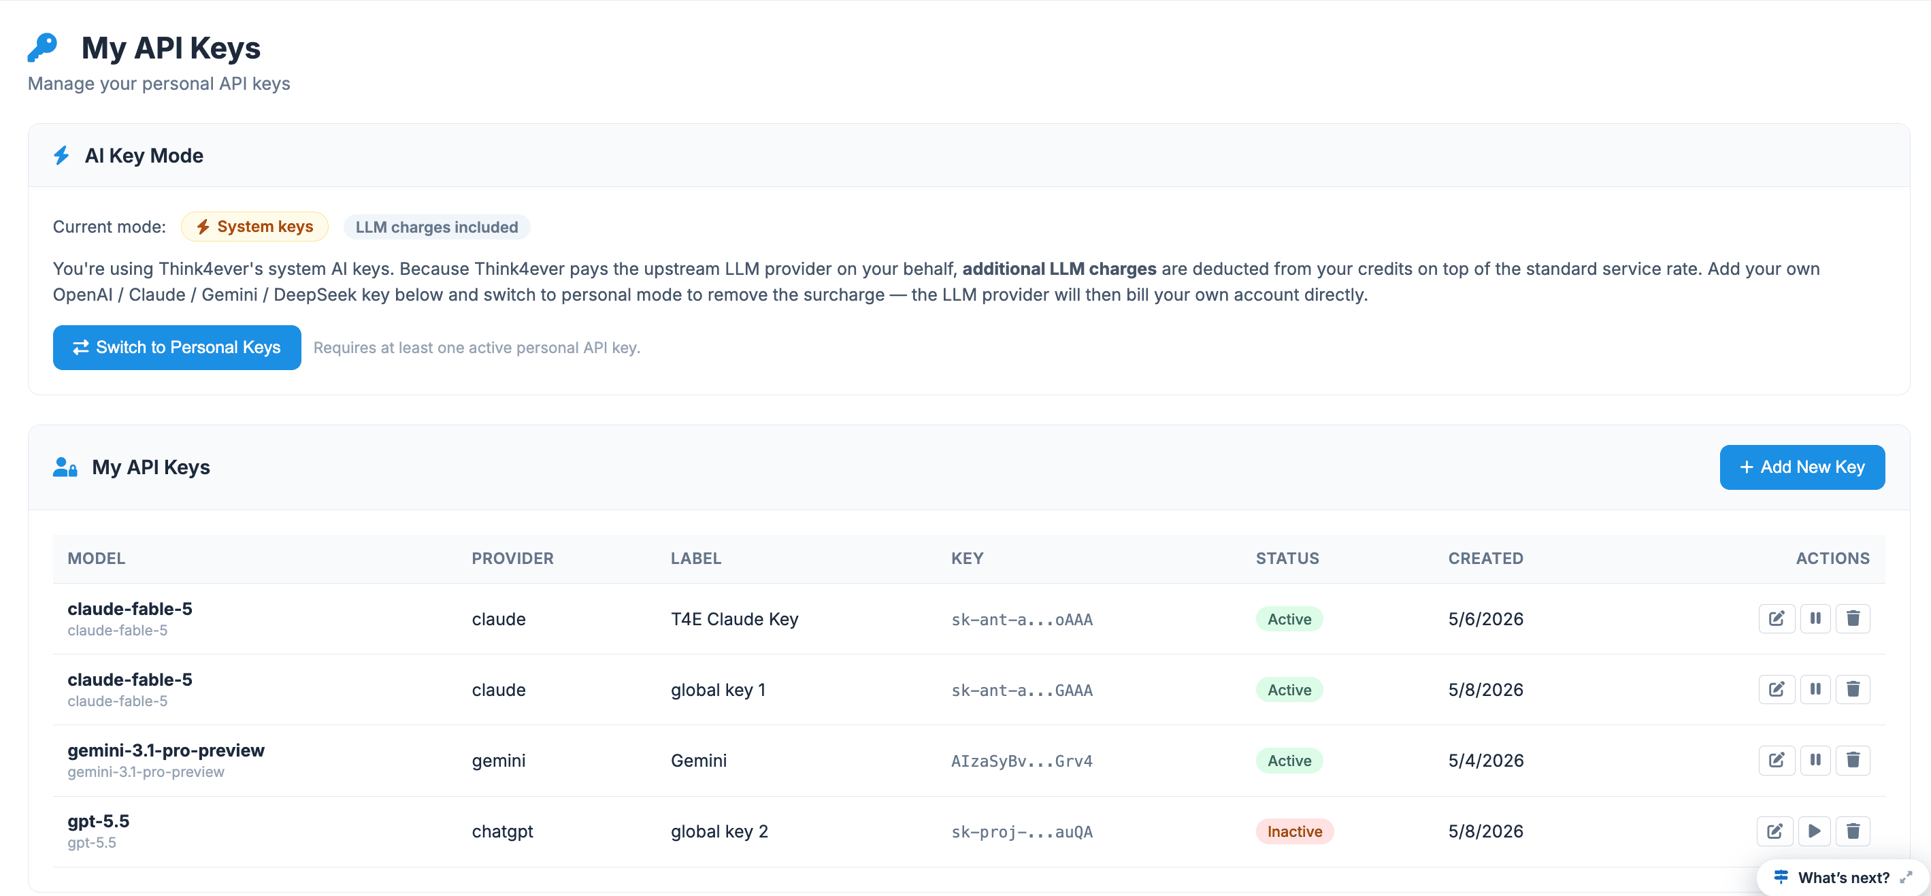Image resolution: width=1931 pixels, height=896 pixels.
Task: Edit the global key 2 entry
Action: 1775,831
